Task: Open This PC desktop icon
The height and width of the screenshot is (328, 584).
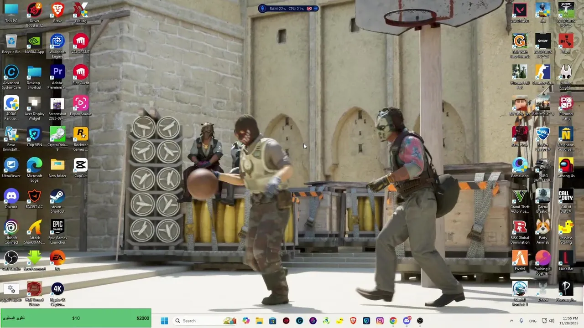Action: (11, 13)
